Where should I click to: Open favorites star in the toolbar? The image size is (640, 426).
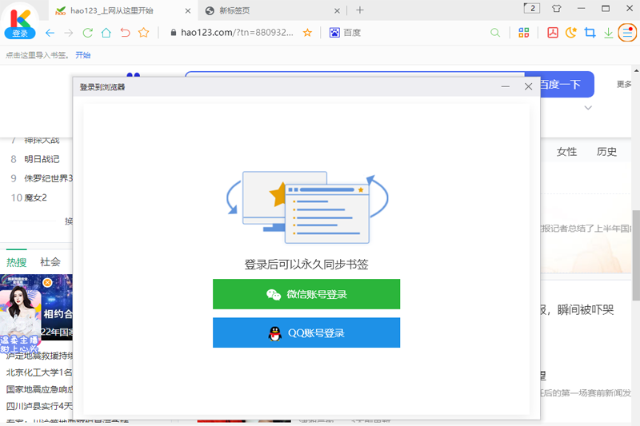click(144, 33)
